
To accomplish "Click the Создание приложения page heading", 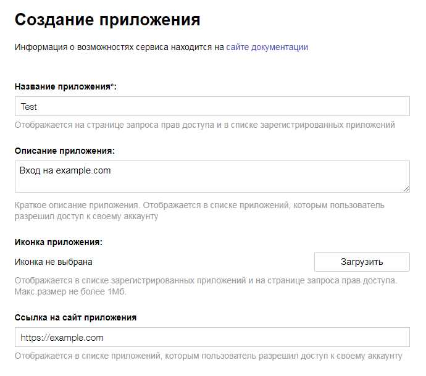I will 107,19.
